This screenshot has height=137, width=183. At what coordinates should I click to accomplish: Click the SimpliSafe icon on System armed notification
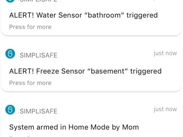tap(10, 110)
